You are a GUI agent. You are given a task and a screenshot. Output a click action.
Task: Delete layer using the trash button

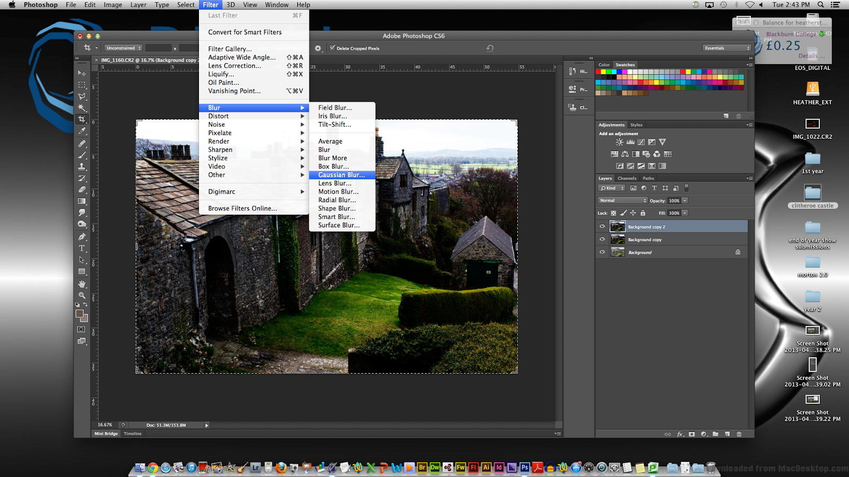pos(739,434)
